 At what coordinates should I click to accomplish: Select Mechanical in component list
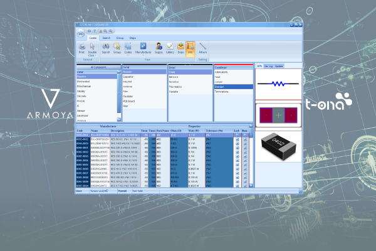(97, 82)
